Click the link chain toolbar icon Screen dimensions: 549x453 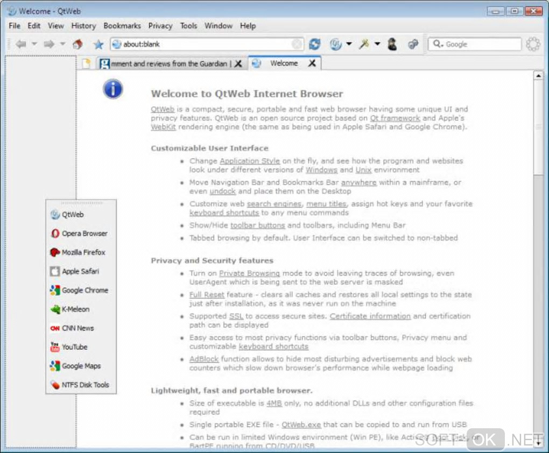click(413, 44)
